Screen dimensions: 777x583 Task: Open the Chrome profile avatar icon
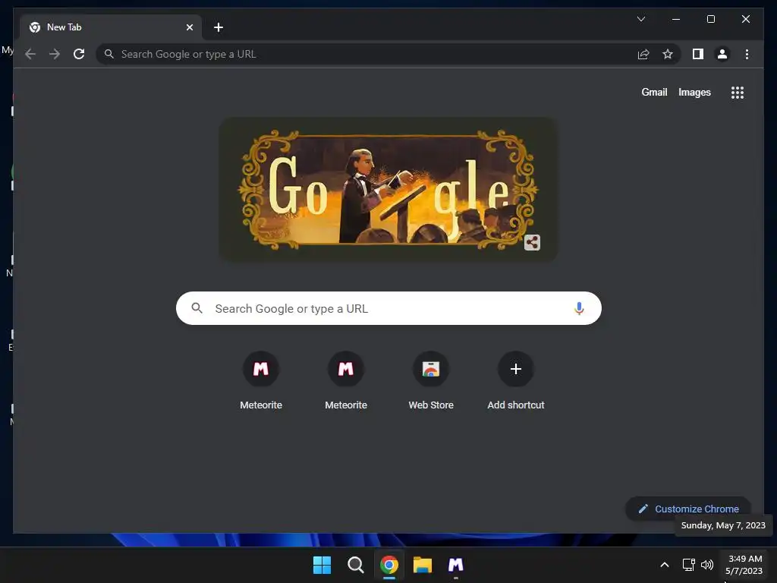722,54
